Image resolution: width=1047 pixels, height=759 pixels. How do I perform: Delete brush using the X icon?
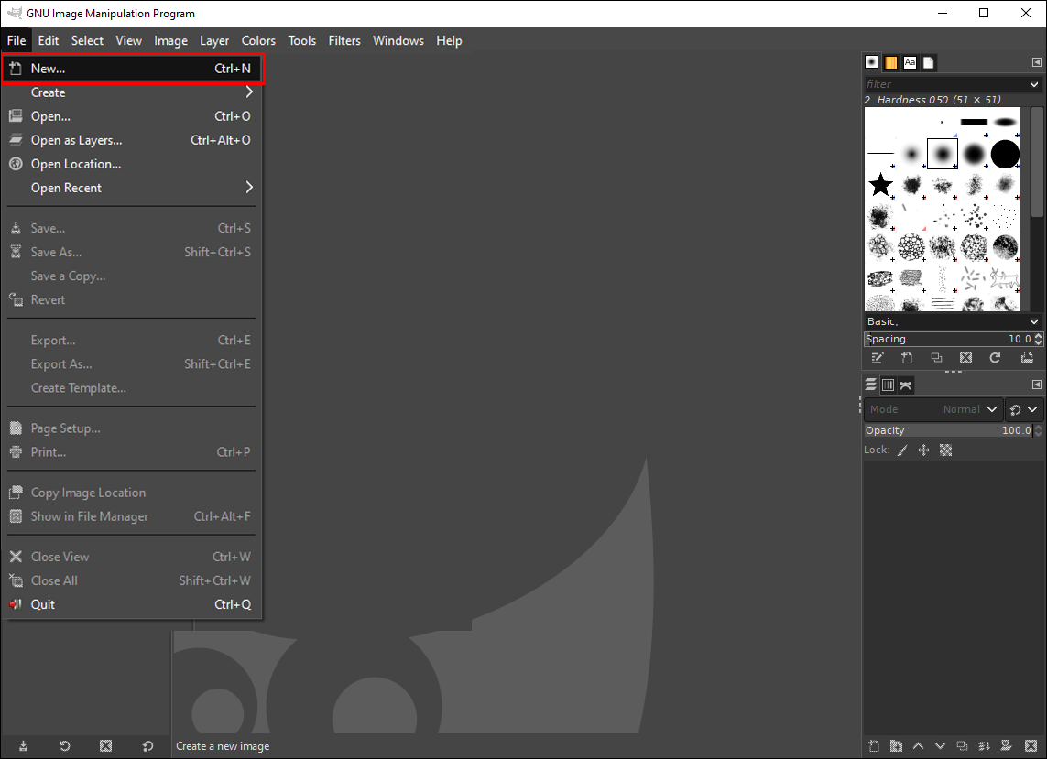click(965, 358)
